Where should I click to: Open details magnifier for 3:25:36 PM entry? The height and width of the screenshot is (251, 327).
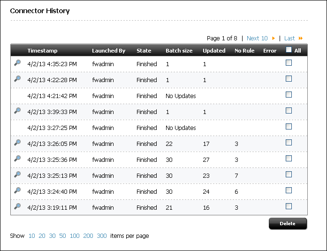pos(17,159)
